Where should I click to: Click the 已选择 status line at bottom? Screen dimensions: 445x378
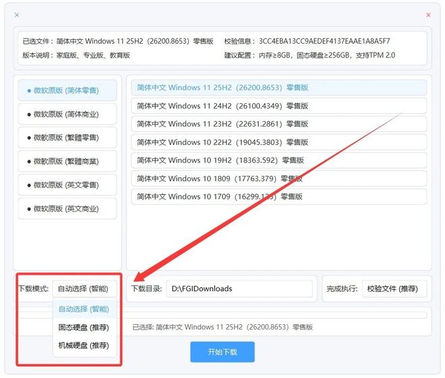pos(222,327)
